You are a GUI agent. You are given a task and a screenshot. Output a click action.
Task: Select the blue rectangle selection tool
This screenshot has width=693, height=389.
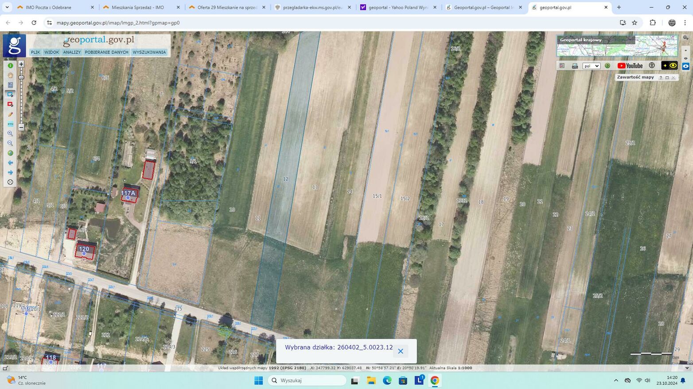coord(10,95)
